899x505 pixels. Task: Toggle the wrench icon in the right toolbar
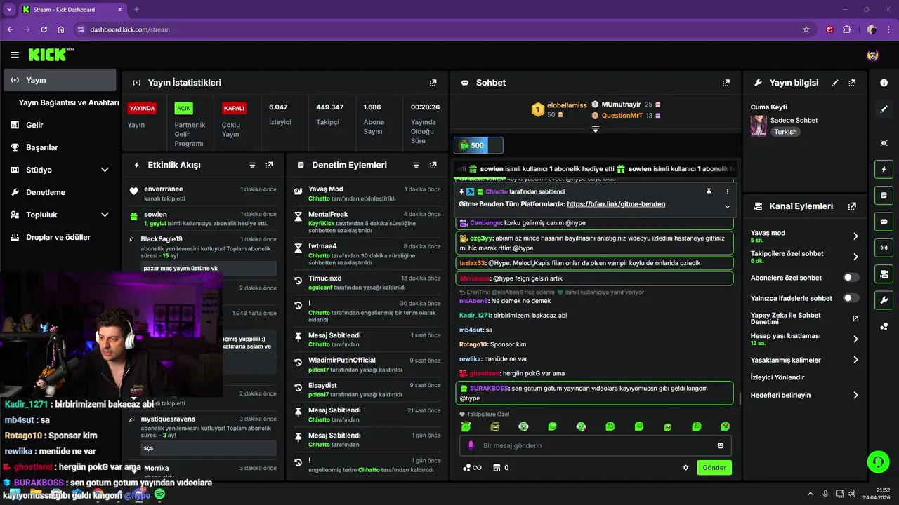click(884, 300)
